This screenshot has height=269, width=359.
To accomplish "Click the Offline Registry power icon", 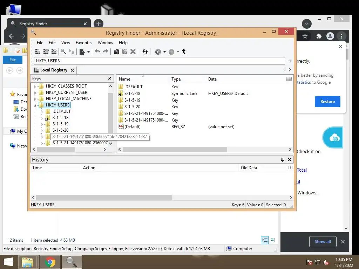I will 54,52.
